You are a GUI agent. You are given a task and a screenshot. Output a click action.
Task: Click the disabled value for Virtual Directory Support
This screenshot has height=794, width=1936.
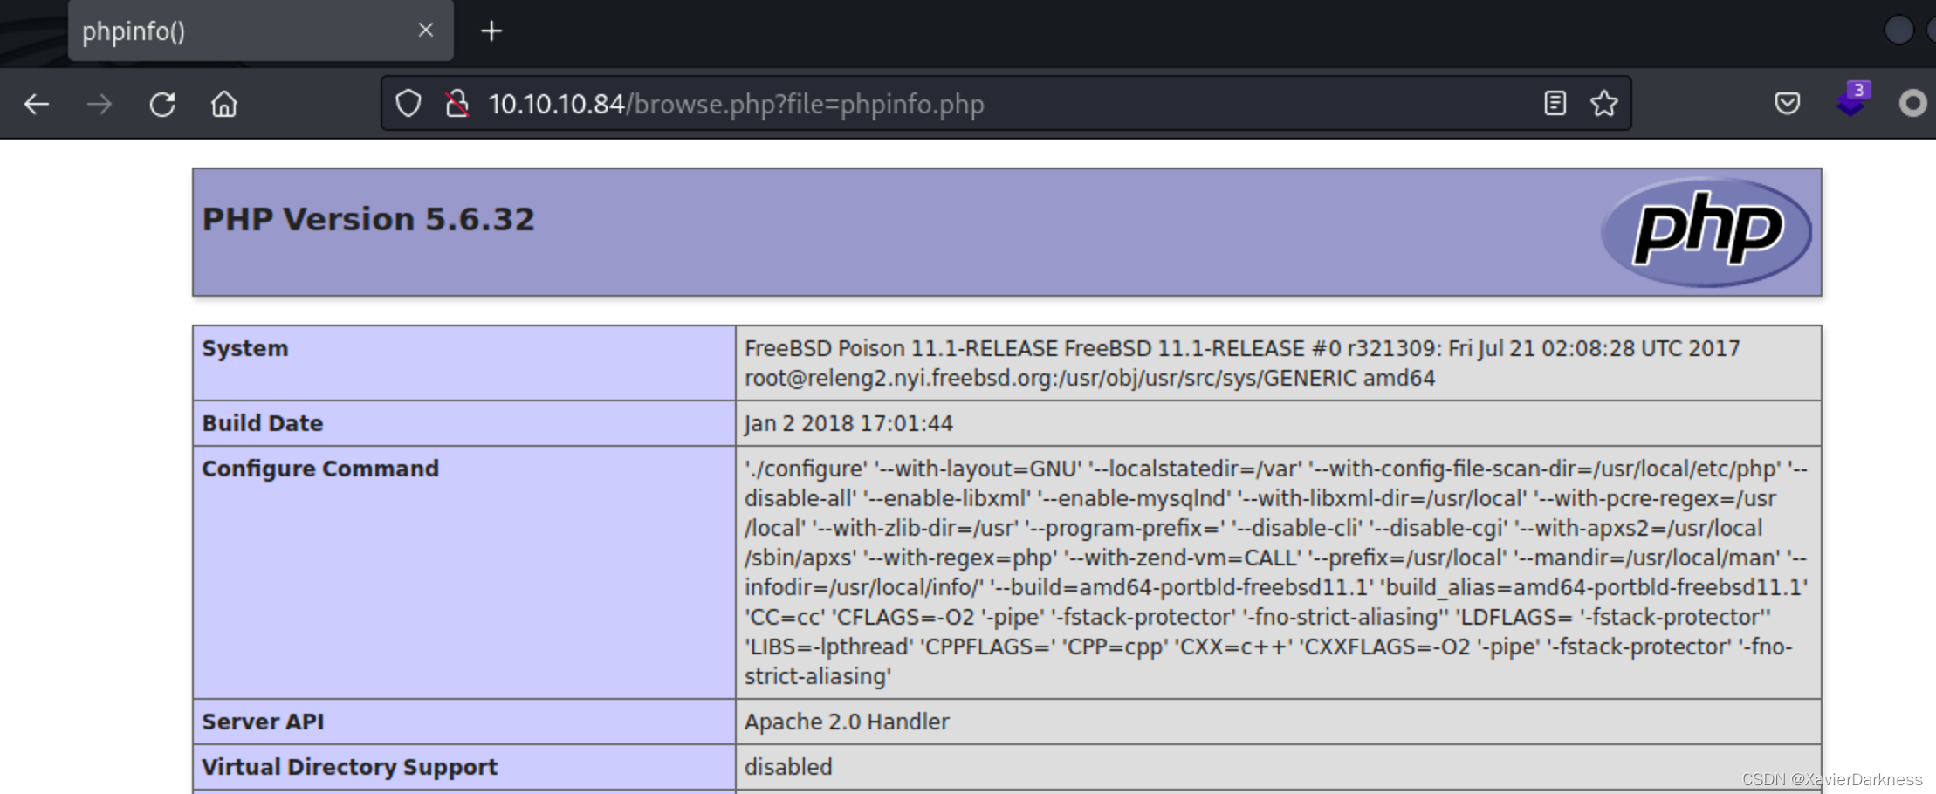(x=787, y=767)
